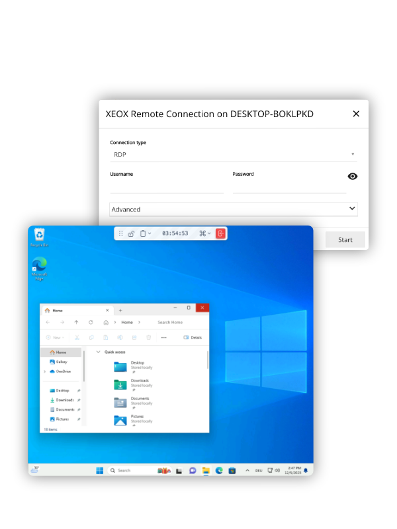Open the Windows Start menu
Viewport: 397px width, 529px height.
pos(100,471)
